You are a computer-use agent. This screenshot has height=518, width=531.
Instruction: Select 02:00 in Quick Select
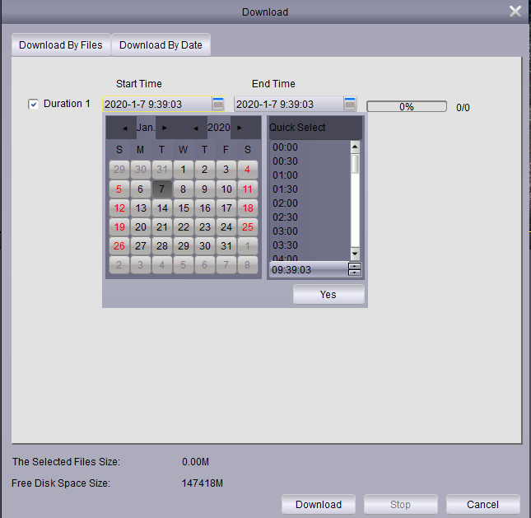[285, 203]
